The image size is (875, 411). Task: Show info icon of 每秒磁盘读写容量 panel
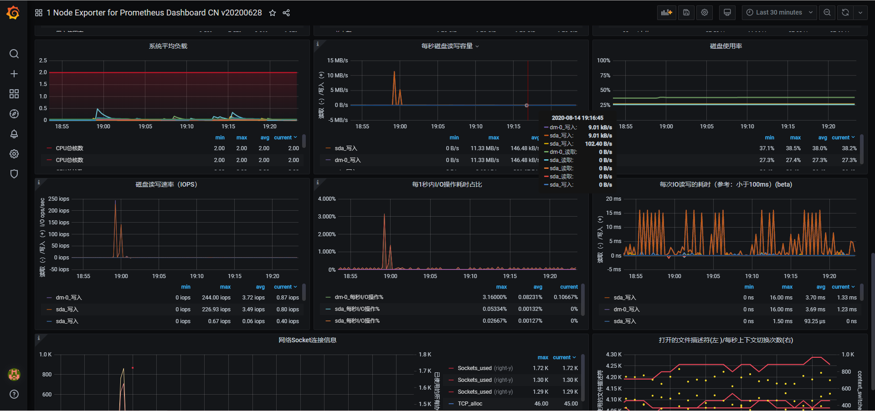tap(318, 44)
